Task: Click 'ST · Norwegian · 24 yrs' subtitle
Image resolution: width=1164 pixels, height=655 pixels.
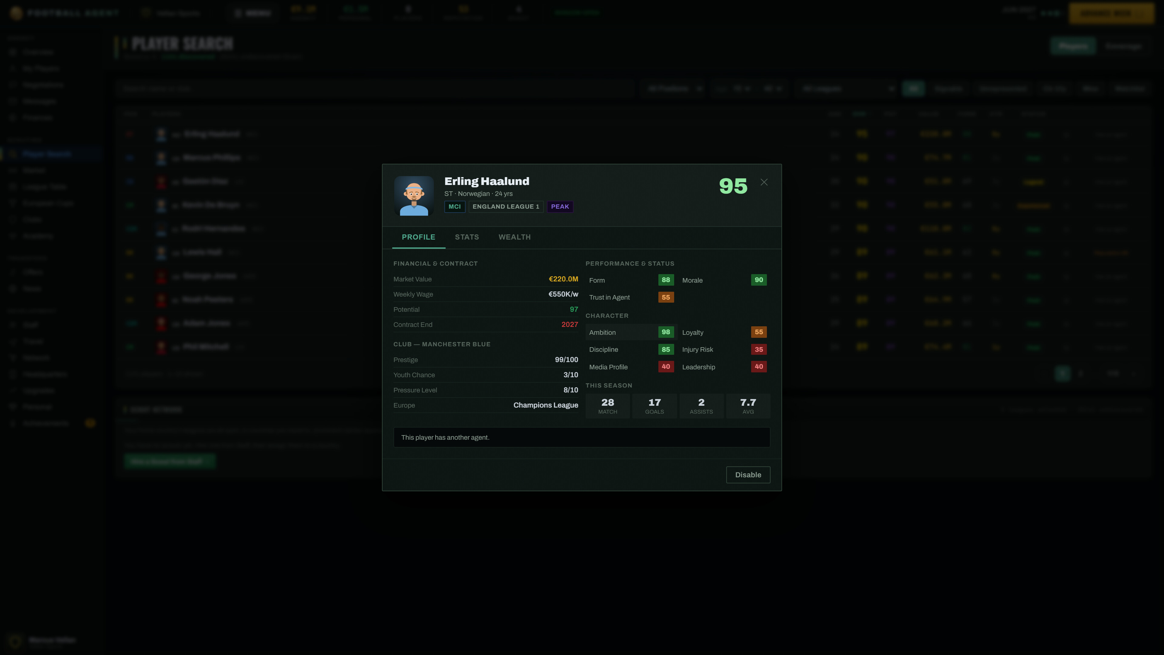Action: coord(478,193)
